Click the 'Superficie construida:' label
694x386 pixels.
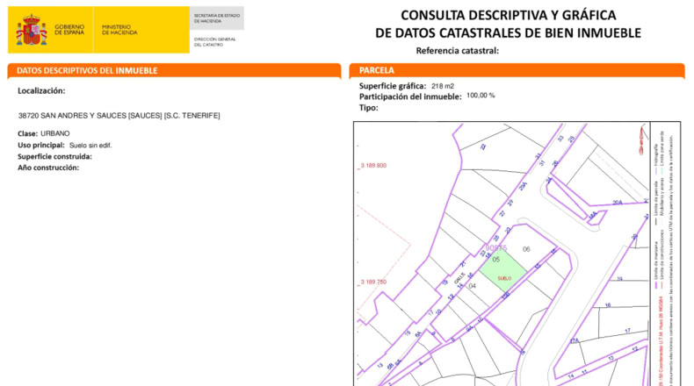click(x=54, y=156)
